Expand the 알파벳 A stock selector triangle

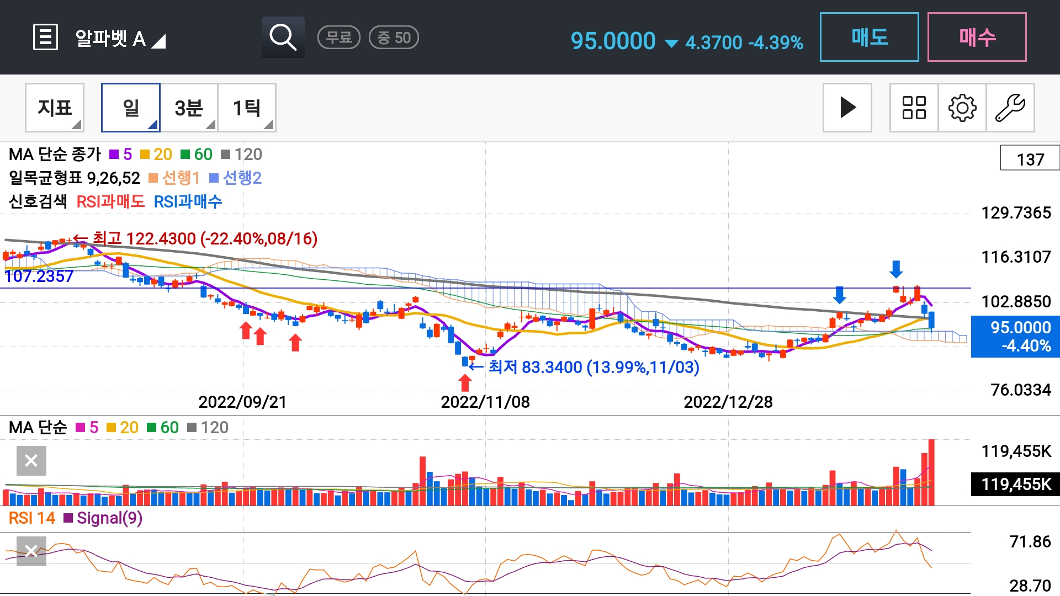[158, 41]
